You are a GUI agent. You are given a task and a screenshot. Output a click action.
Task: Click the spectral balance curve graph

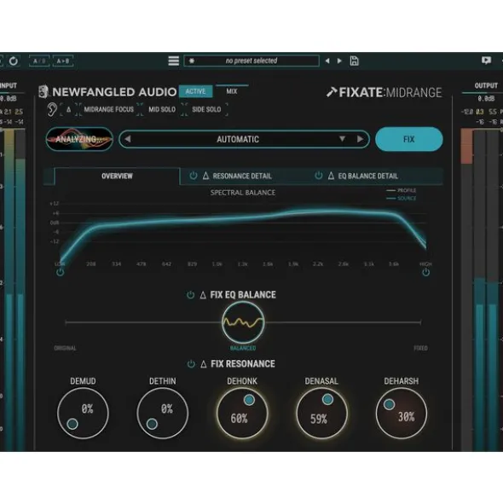point(243,231)
